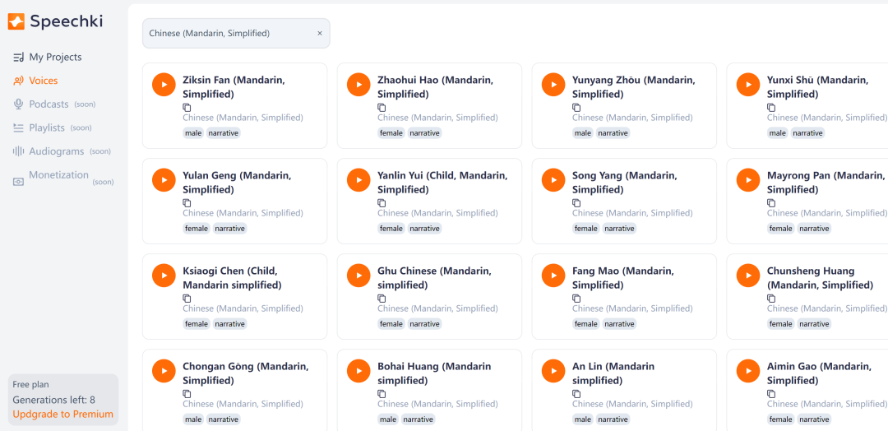Copy icon under Song Yang voice name

tap(576, 203)
